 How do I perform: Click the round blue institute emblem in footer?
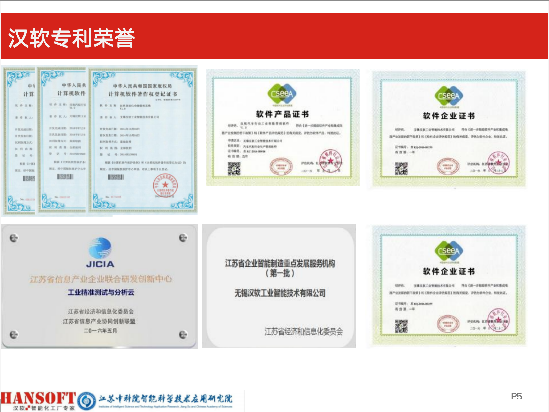click(86, 401)
